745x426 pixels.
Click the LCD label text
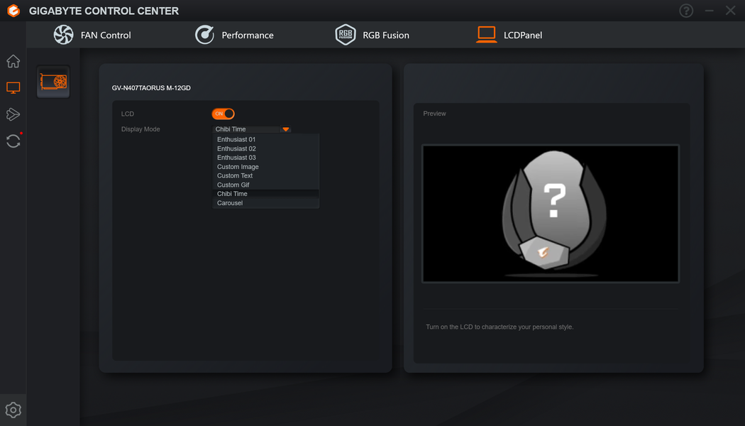(127, 114)
